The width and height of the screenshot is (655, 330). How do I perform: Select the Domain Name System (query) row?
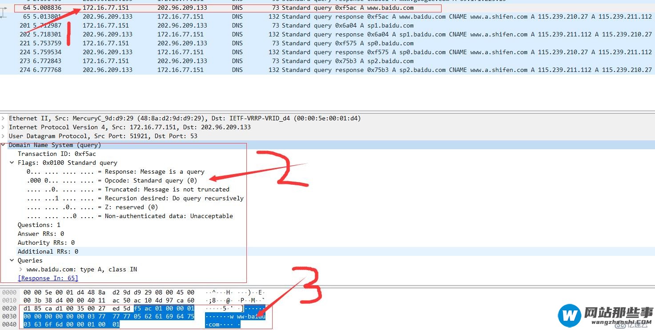[x=327, y=145]
